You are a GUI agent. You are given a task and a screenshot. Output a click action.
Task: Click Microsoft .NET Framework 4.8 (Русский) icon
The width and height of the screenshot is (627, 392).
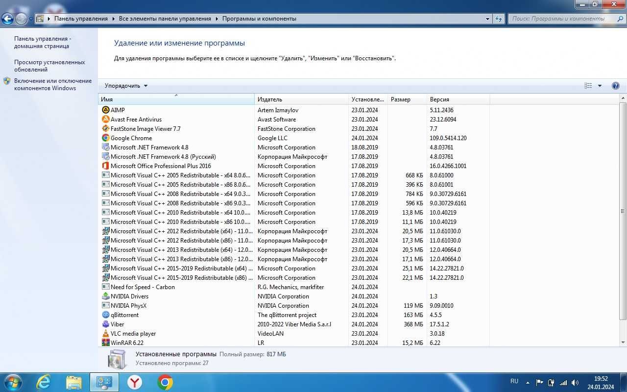pyautogui.click(x=105, y=157)
